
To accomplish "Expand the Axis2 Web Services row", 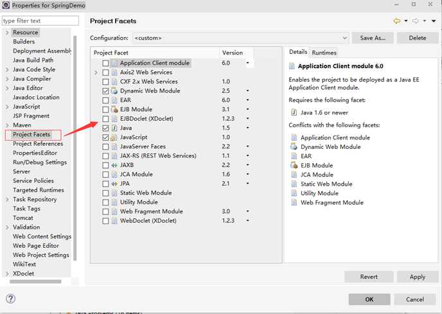I will click(x=96, y=73).
